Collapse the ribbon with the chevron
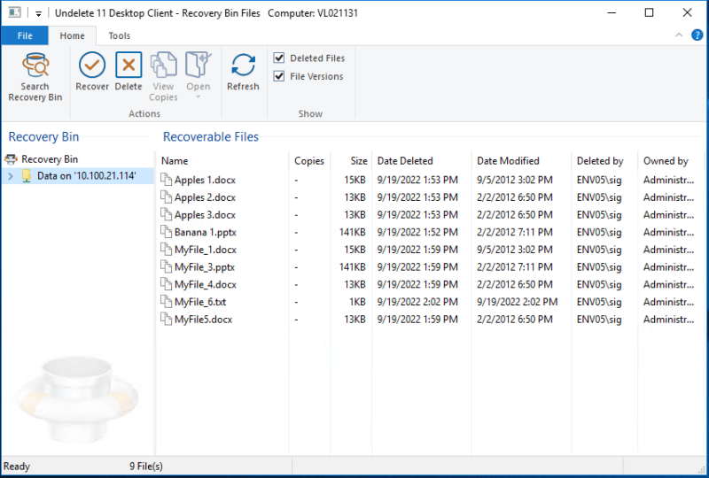 coord(679,35)
